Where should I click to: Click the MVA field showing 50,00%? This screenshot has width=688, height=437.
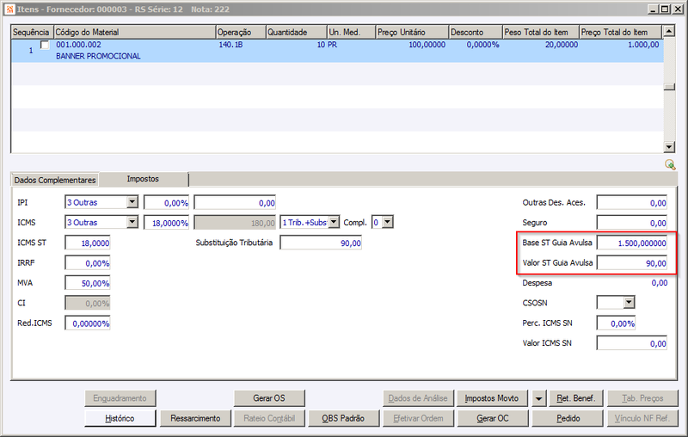(88, 283)
